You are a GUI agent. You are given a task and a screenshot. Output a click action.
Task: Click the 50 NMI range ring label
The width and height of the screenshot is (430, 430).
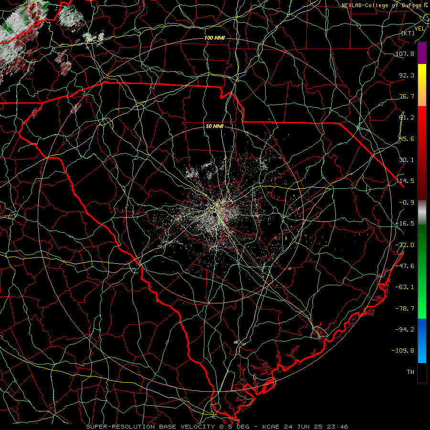point(215,127)
